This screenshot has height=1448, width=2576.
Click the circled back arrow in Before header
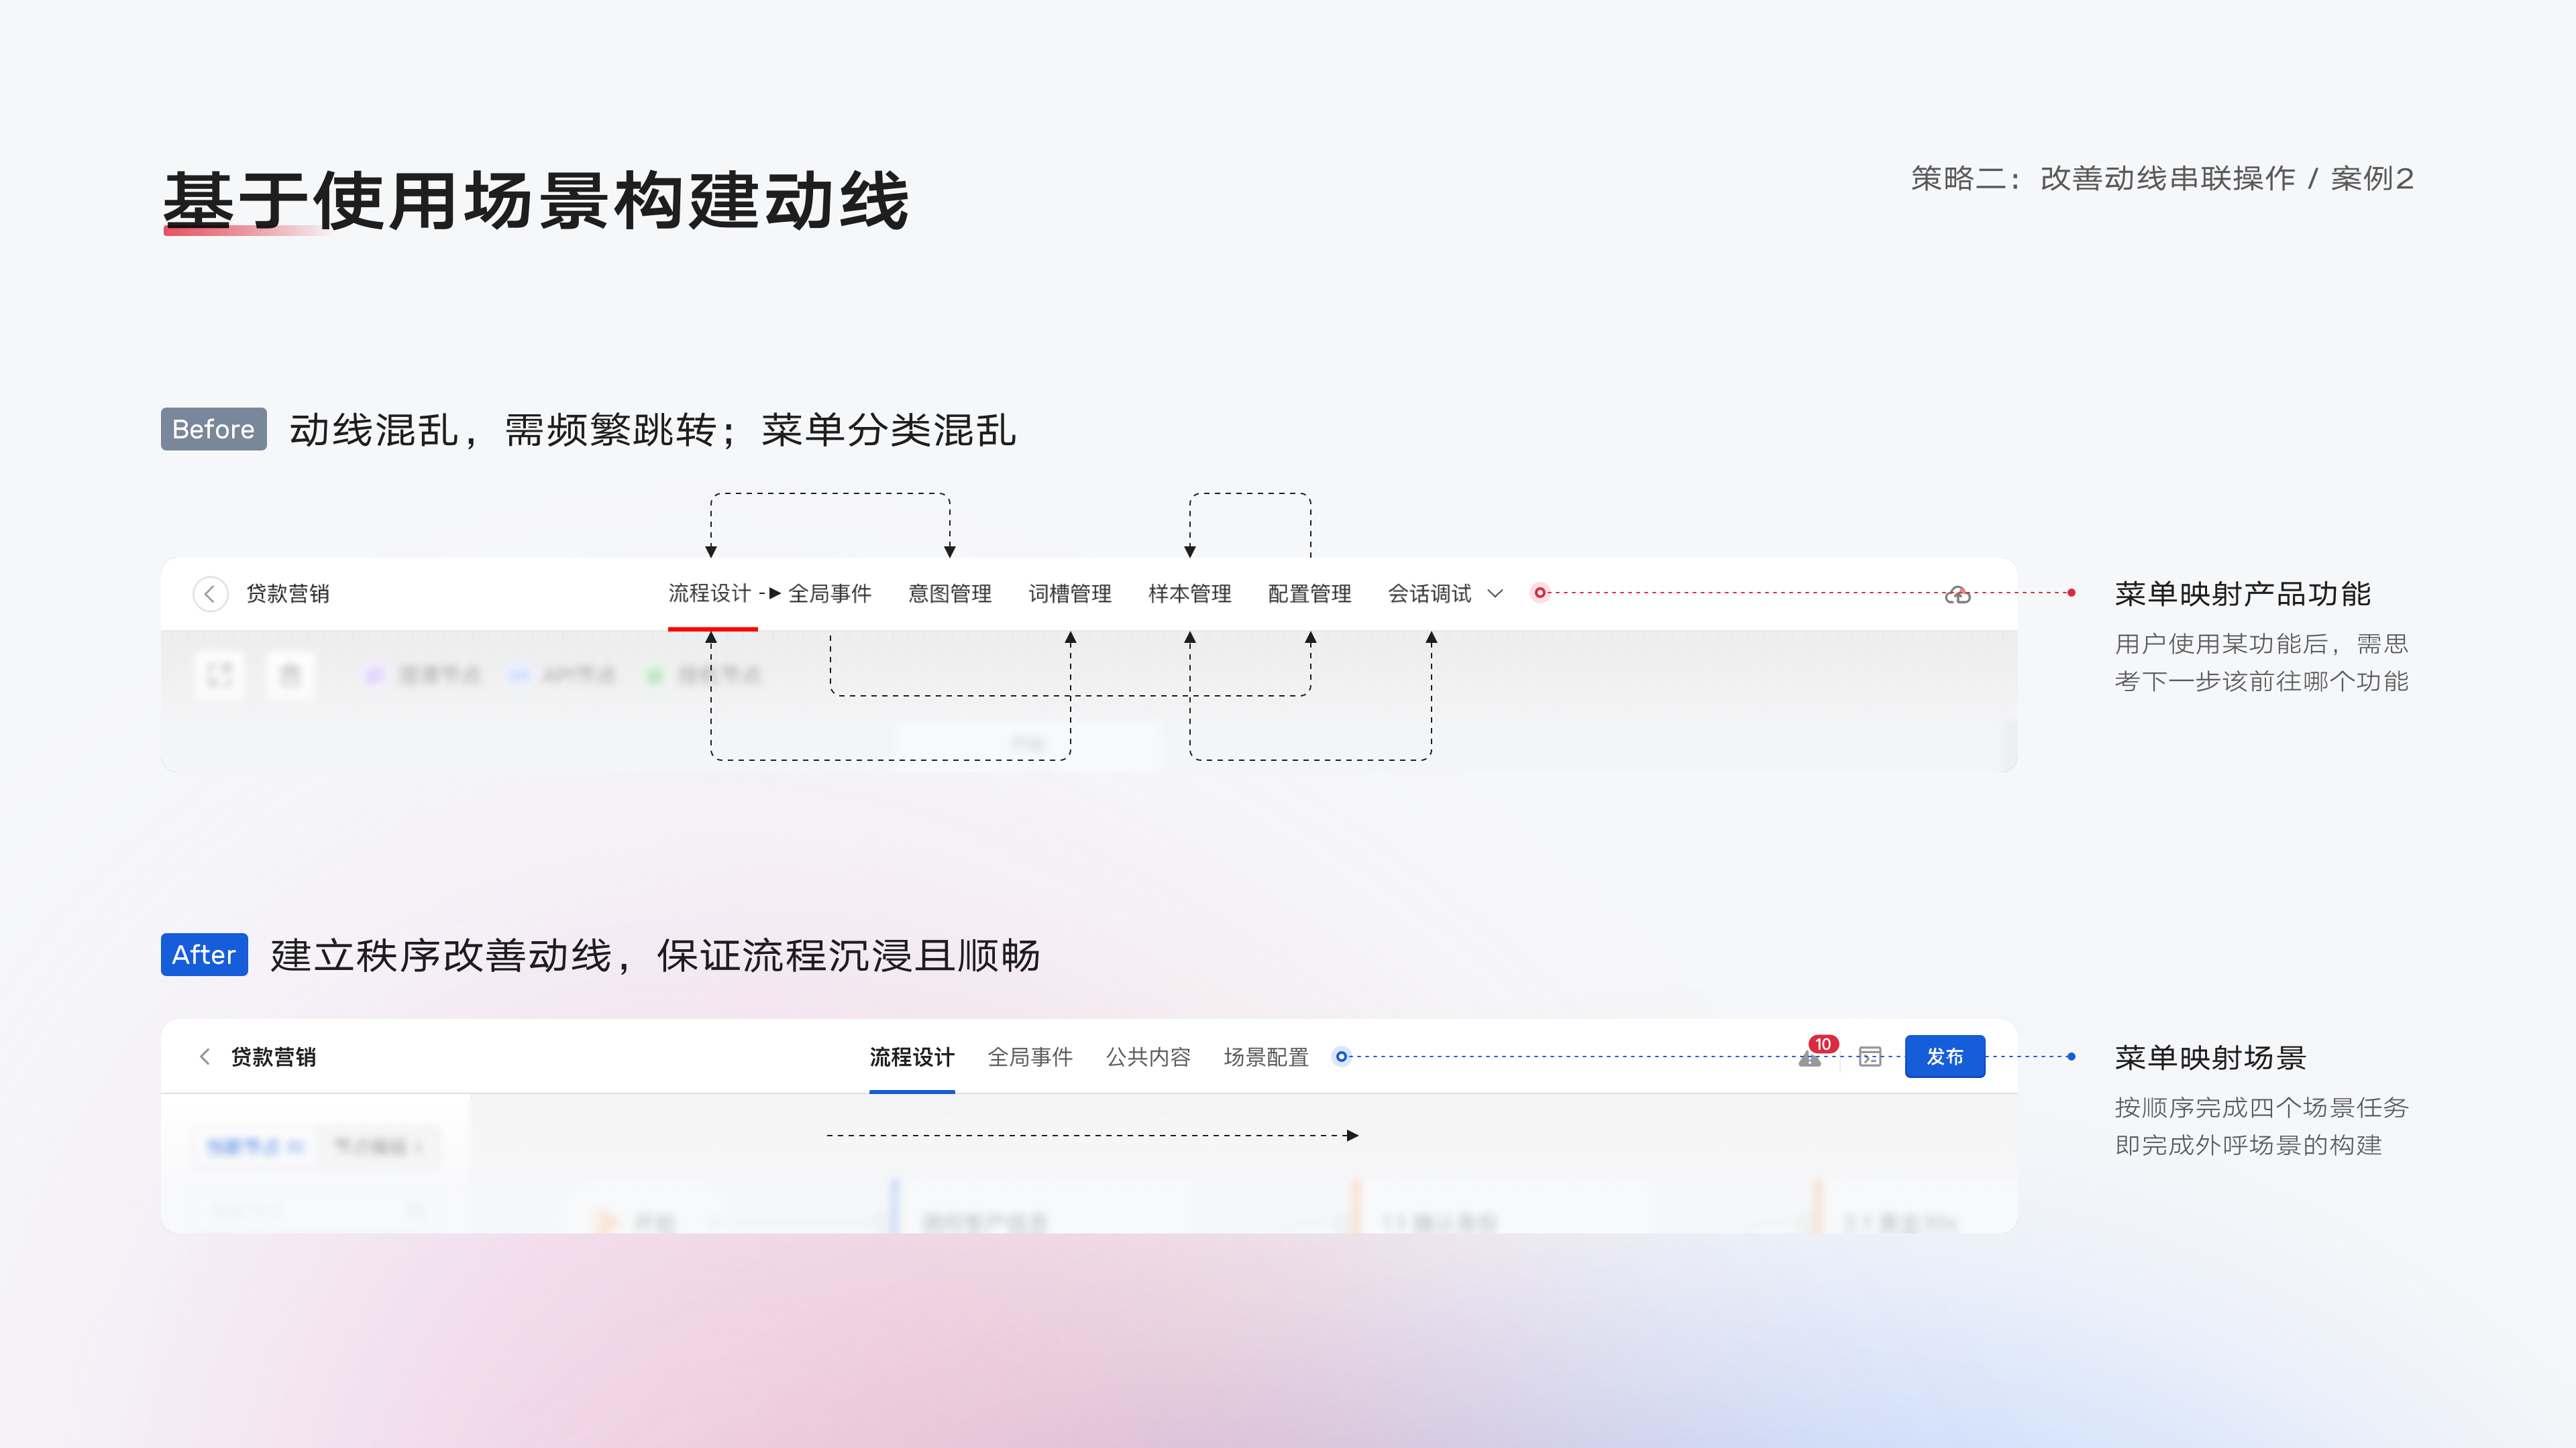[x=210, y=593]
